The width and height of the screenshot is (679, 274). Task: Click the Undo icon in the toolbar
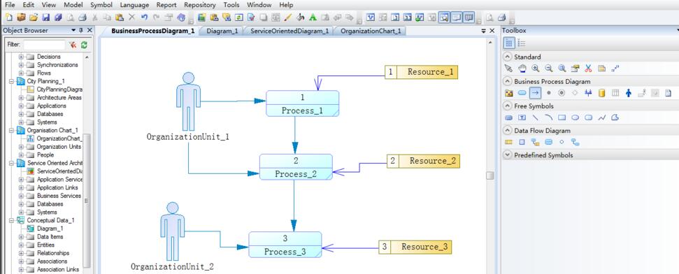(x=144, y=17)
